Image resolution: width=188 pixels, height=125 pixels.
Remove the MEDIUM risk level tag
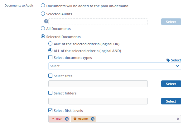pyautogui.click(x=93, y=119)
